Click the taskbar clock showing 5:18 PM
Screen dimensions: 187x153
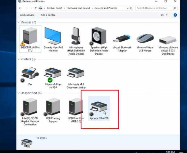170,152
